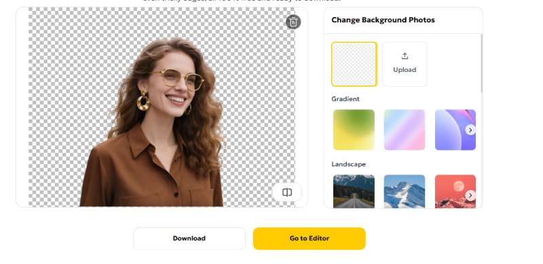This screenshot has height=264, width=543.
Task: Show more landscape backgrounds with arrow
Action: (470, 195)
